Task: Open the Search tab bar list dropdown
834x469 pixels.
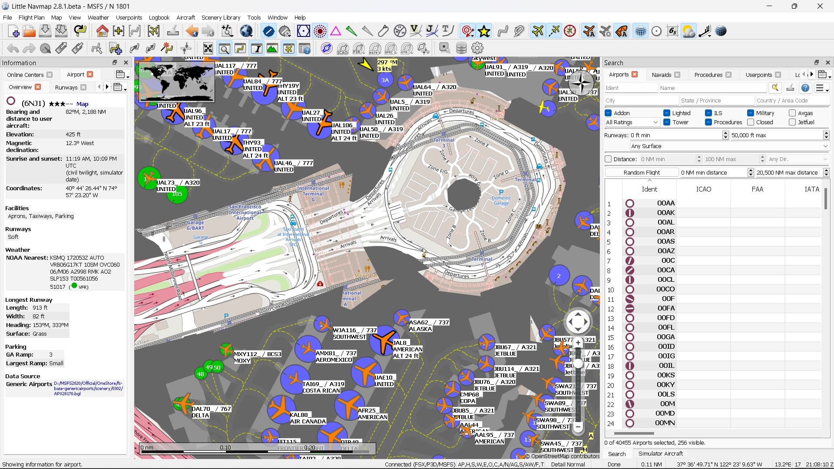Action: pyautogui.click(x=824, y=75)
